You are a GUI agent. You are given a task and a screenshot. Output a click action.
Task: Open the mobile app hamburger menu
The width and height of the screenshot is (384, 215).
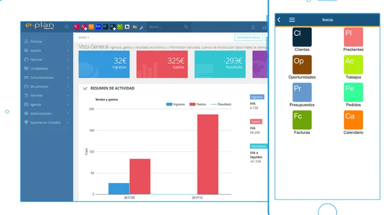[292, 20]
